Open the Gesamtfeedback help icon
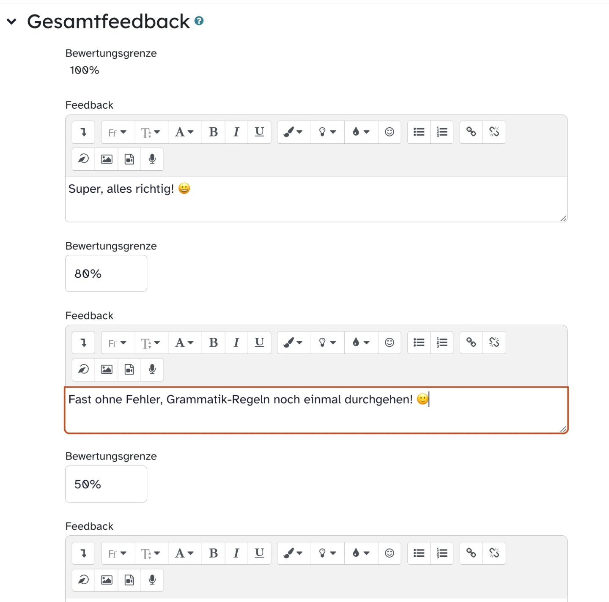Screen dimensions: 609x602 click(x=199, y=21)
